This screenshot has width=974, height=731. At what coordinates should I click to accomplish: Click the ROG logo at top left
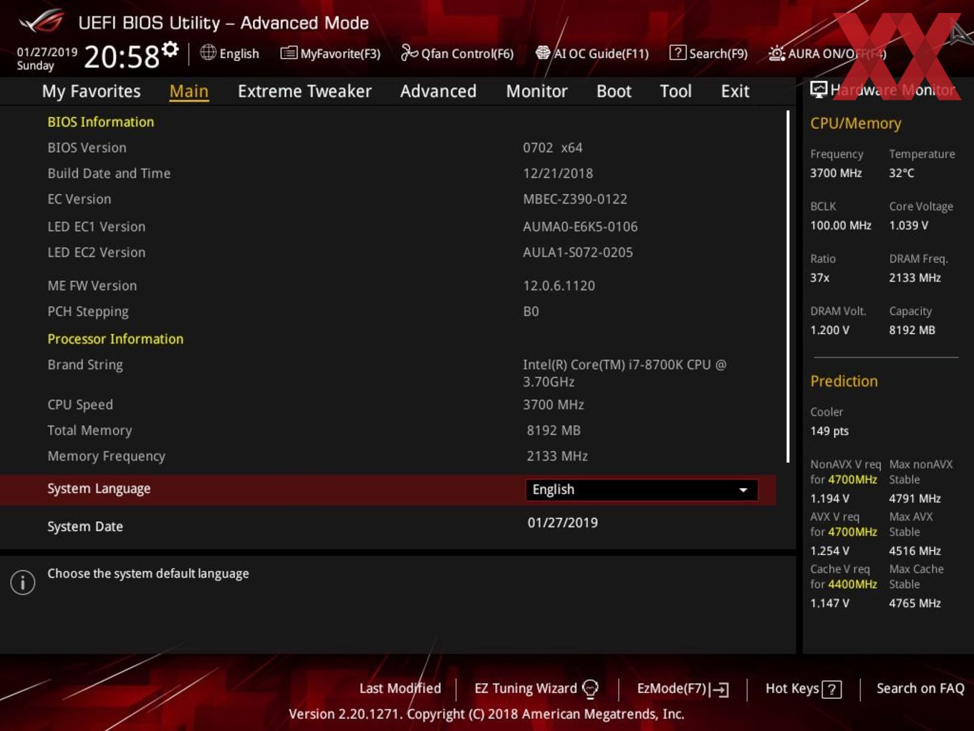(42, 21)
